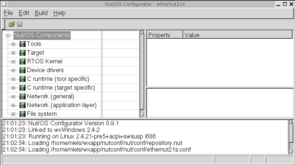
Task: Click log panel scrollbar up arrow
Action: (291, 122)
